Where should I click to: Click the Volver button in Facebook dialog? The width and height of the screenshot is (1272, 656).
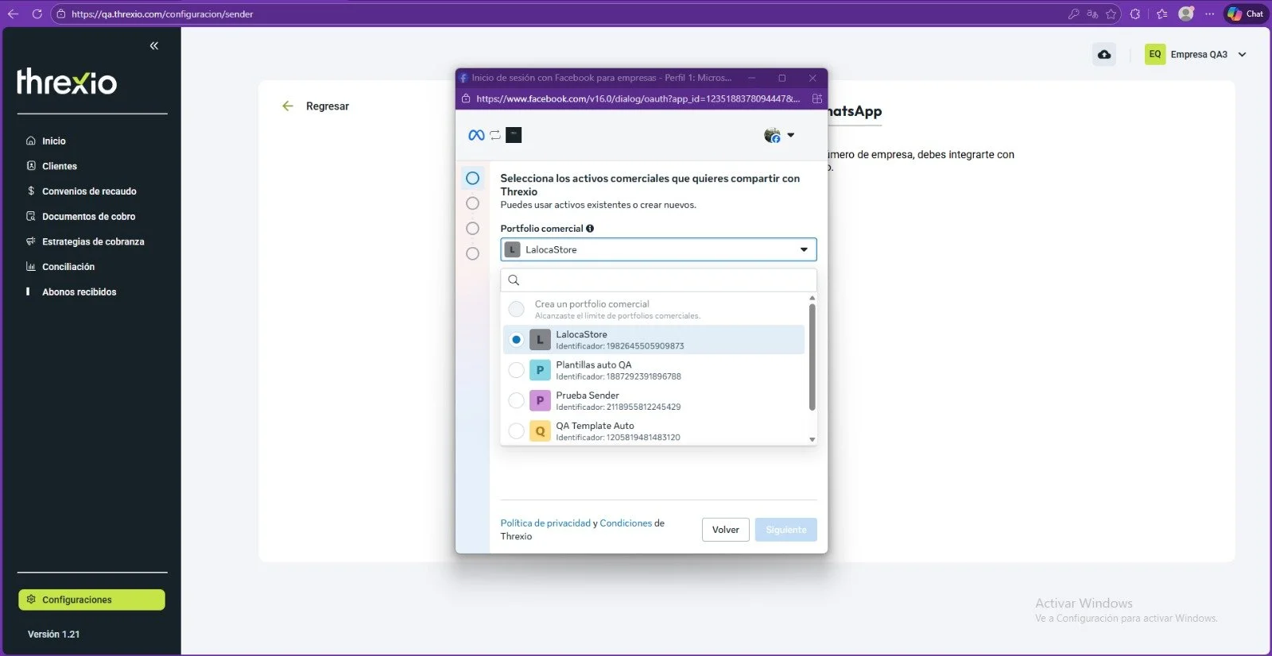click(726, 530)
